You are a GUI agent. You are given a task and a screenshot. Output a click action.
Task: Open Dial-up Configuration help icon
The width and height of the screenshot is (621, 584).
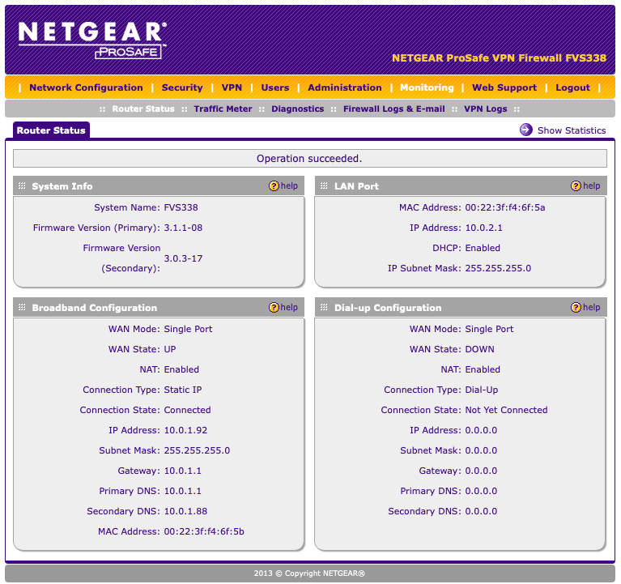576,308
